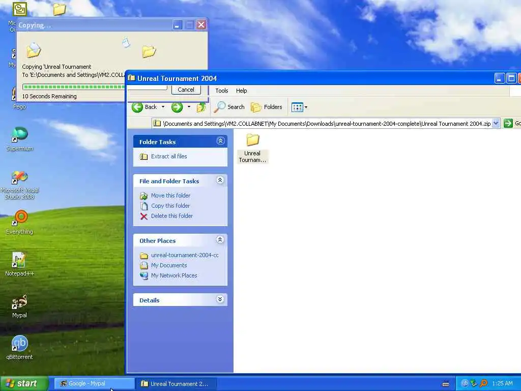Open dropdown arrow next to Back button
This screenshot has width=521, height=391.
163,107
